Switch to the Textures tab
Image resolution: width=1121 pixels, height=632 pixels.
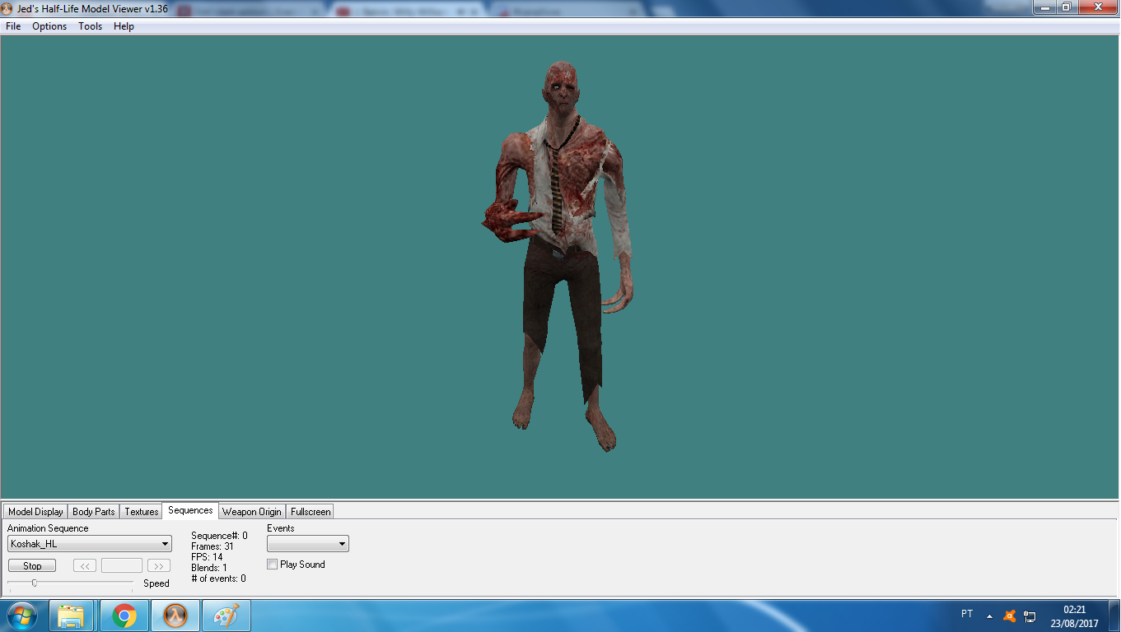[x=142, y=512]
